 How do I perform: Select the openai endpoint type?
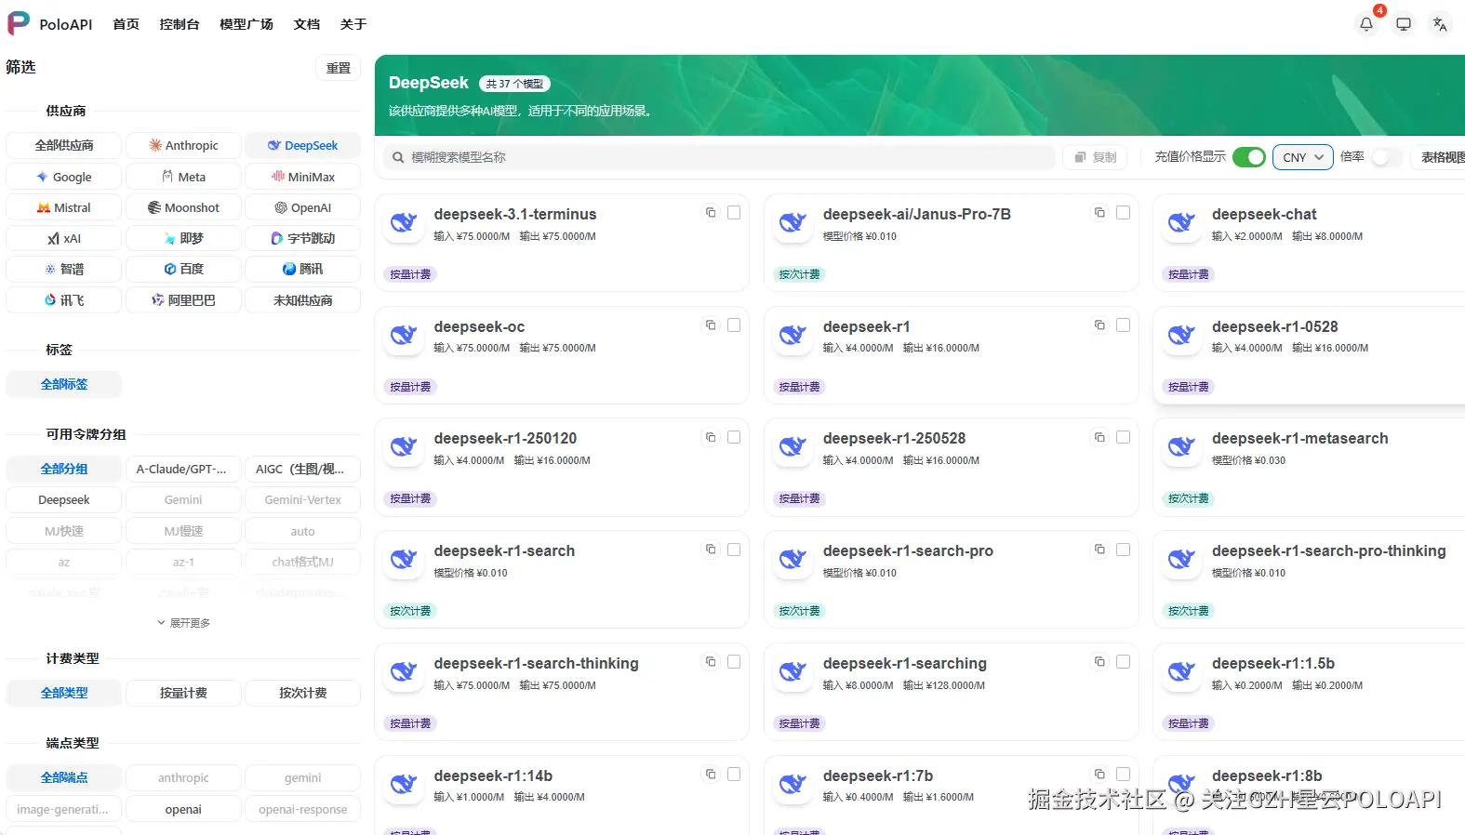tap(183, 809)
